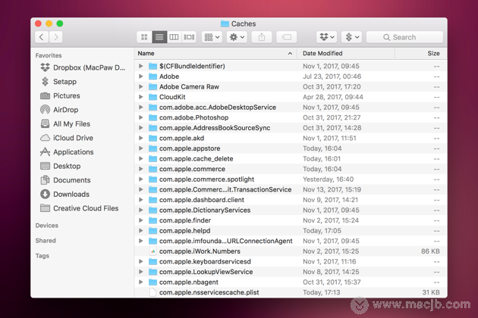Go back with the left arrow
The image size is (478, 318).
click(42, 37)
